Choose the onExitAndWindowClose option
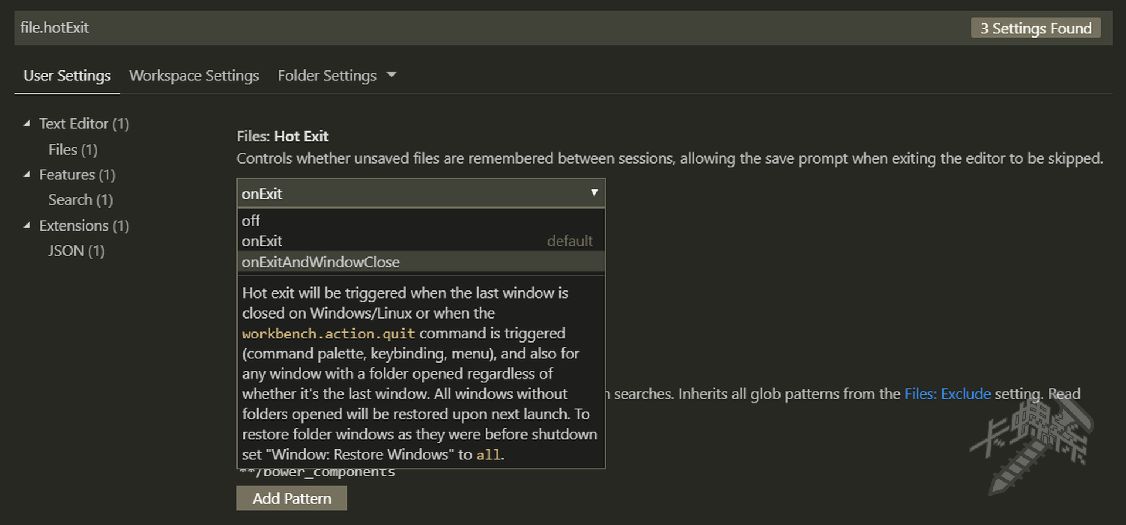Viewport: 1126px width, 525px height. click(x=321, y=262)
